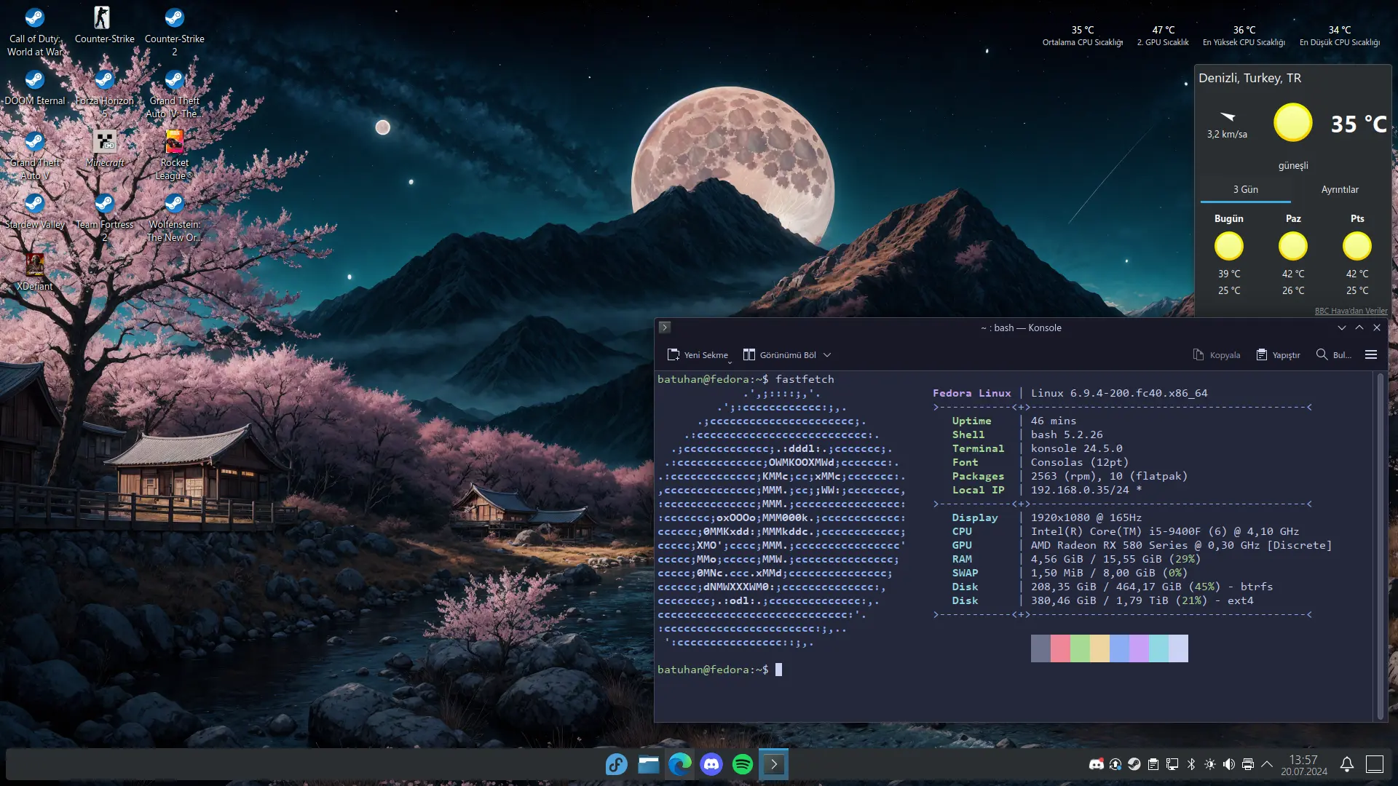The image size is (1398, 786).
Task: Open the Konsole hamburger menu
Action: coord(1371,355)
